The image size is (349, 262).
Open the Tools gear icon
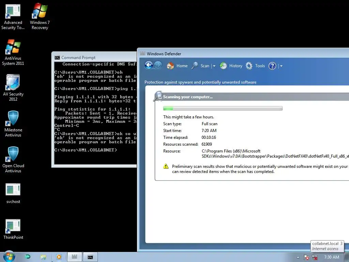pyautogui.click(x=249, y=66)
